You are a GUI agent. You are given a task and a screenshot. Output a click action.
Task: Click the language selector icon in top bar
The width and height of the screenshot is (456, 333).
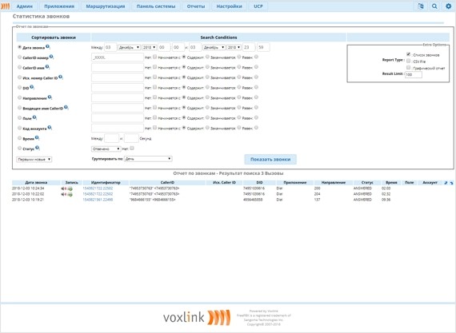[x=421, y=6]
